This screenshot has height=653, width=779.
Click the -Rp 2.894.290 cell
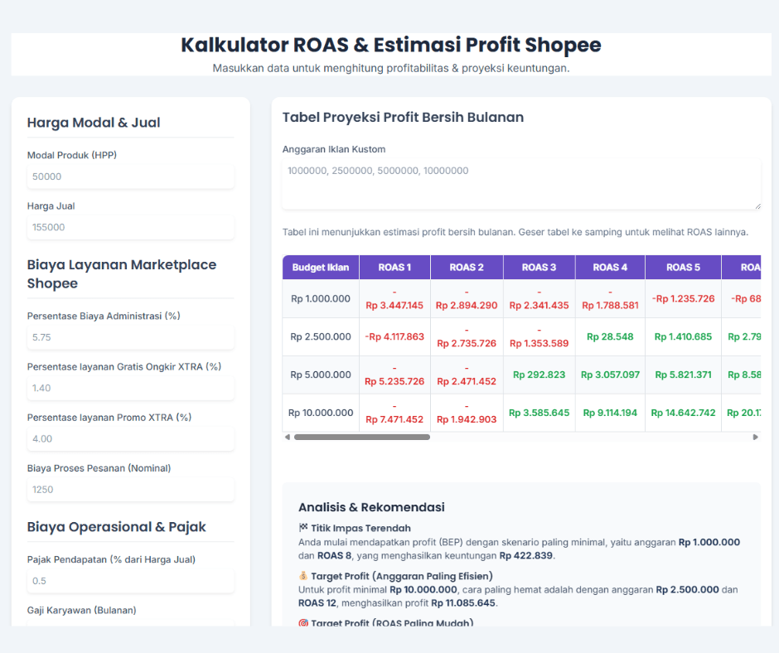(x=467, y=298)
